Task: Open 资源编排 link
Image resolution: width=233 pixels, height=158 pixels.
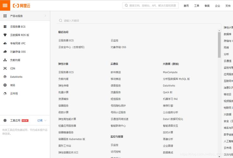Action: (x=63, y=99)
